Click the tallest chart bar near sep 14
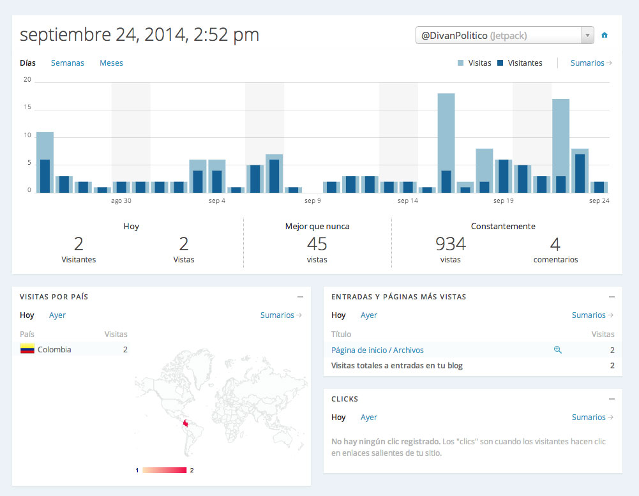Screen dimensions: 639x496 (446, 142)
